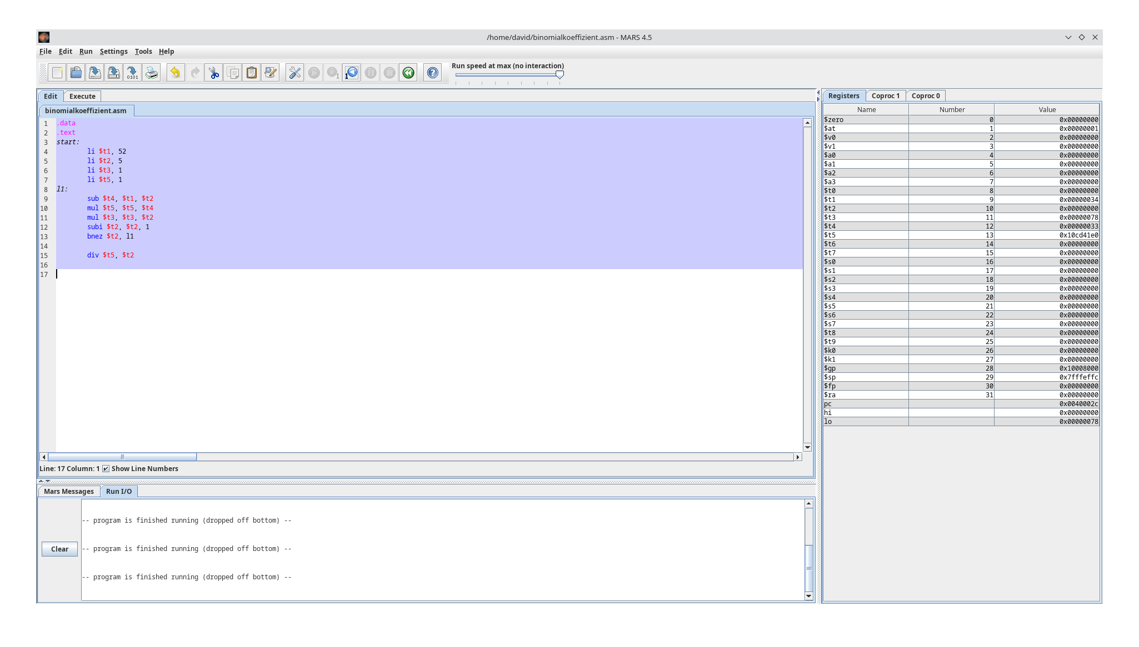The image size is (1139, 647).
Task: Select the Assemble tool icon
Action: click(294, 72)
